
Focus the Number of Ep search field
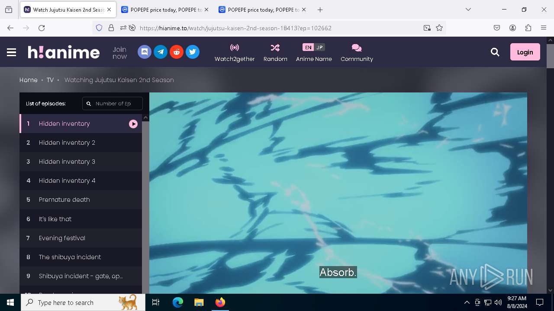coord(113,104)
